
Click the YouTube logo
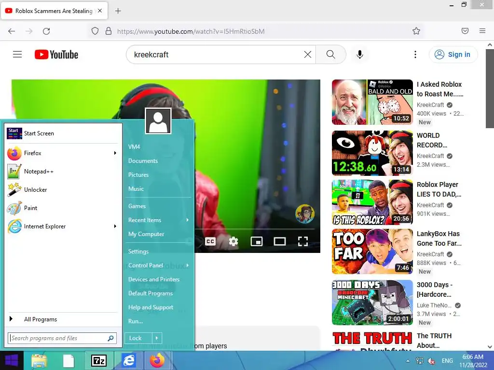56,54
